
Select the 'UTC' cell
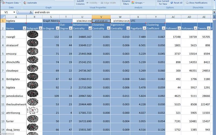[138, 21]
